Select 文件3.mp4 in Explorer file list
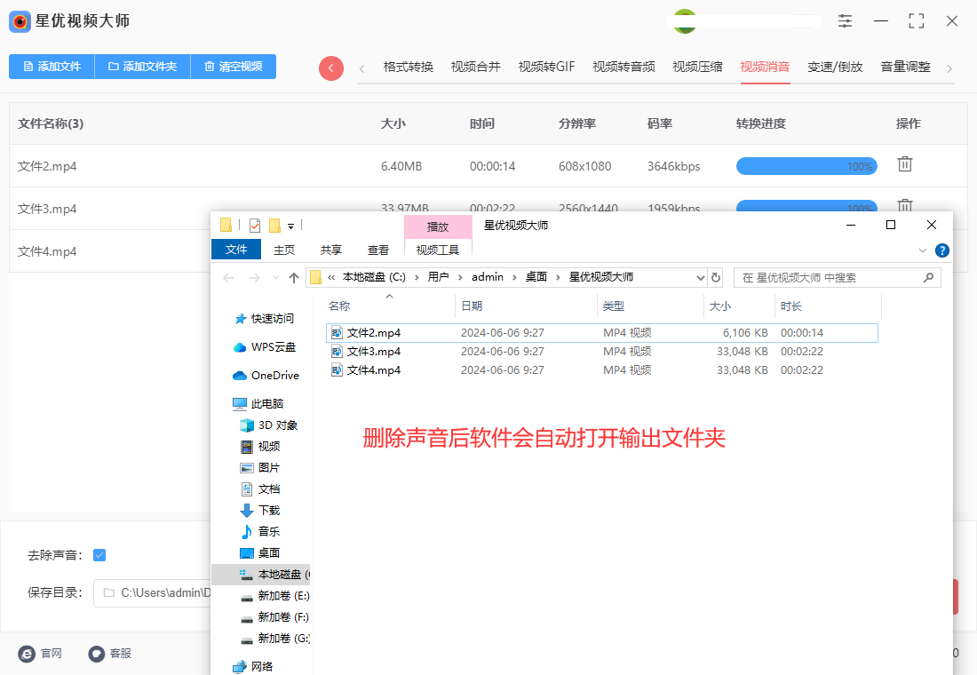 click(x=602, y=352)
